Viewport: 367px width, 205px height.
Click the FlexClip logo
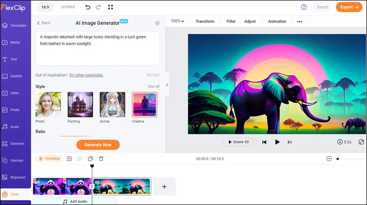(x=13, y=8)
